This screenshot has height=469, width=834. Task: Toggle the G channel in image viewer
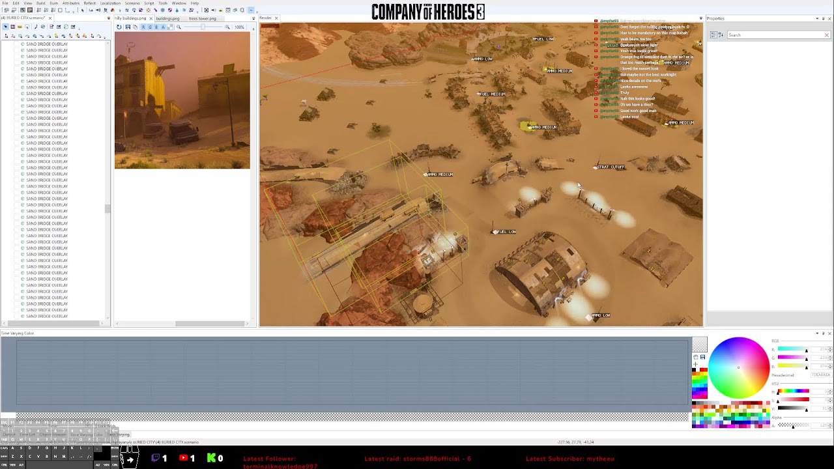pyautogui.click(x=150, y=27)
